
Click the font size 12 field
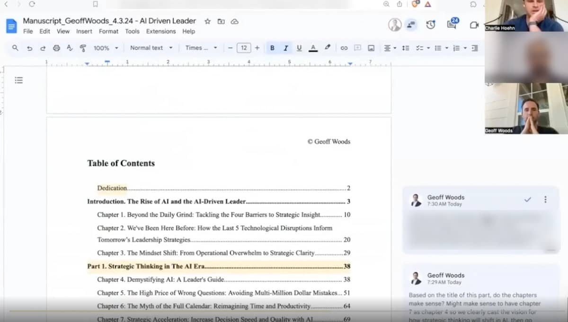pos(244,48)
